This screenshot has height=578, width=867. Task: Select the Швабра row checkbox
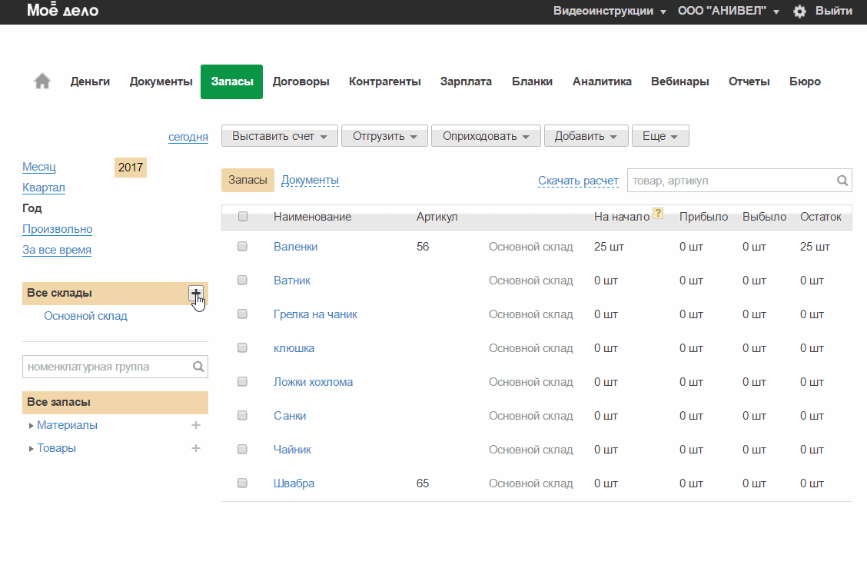243,483
